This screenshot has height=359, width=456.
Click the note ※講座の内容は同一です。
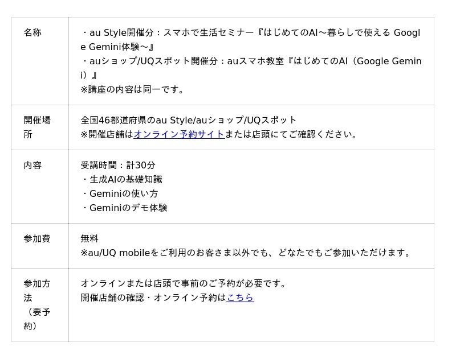pyautogui.click(x=133, y=89)
